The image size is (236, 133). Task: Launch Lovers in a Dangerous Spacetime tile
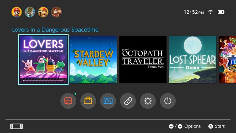43,59
